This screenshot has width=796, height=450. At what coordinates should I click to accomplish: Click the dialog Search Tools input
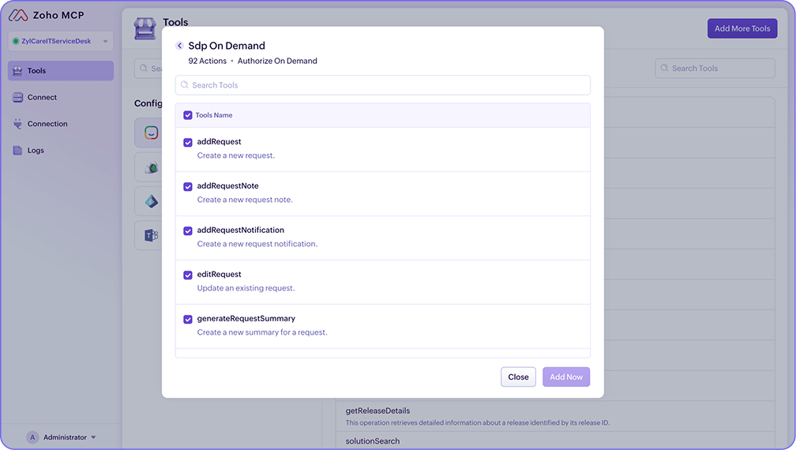[383, 84]
